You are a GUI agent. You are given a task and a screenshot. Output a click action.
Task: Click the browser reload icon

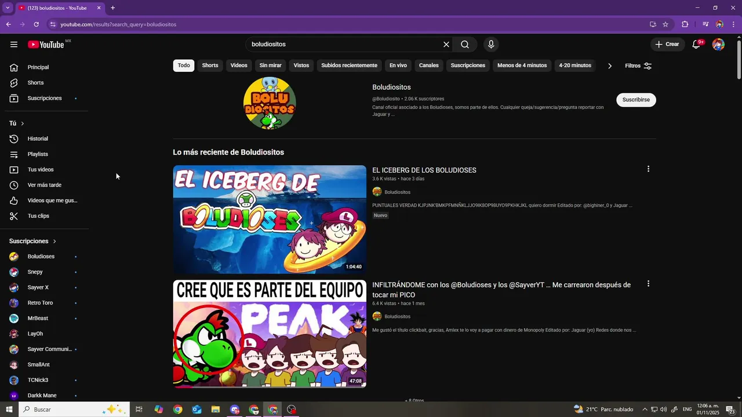point(36,24)
